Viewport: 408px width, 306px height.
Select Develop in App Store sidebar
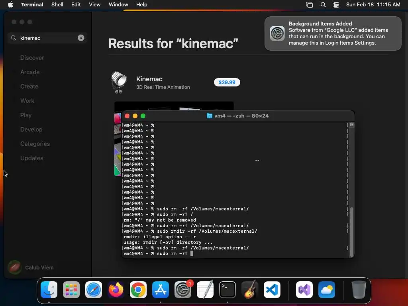pyautogui.click(x=31, y=129)
